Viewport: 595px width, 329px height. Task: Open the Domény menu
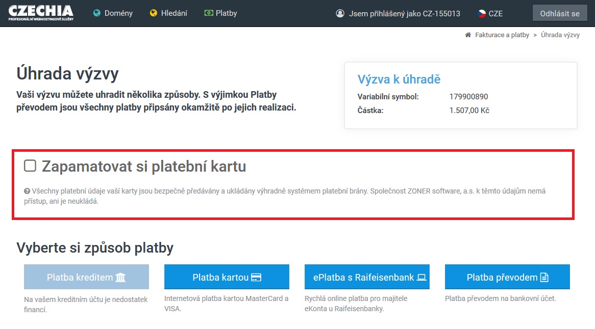[x=118, y=13]
